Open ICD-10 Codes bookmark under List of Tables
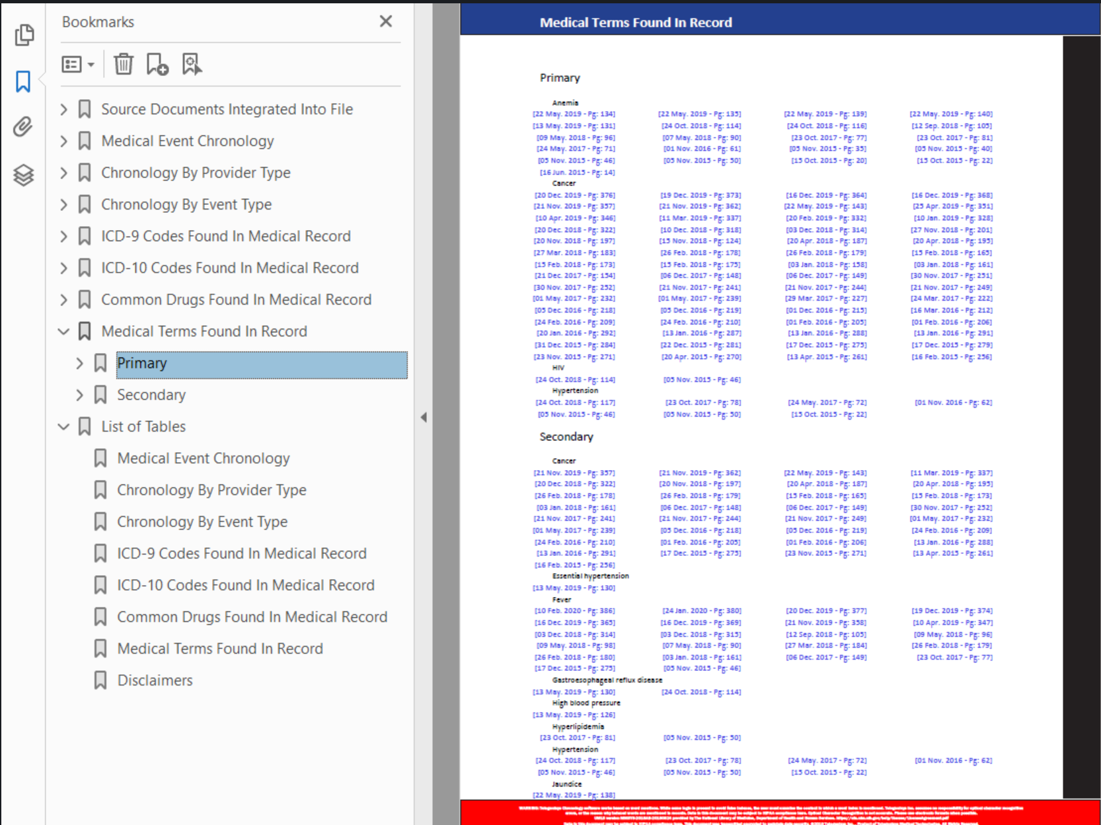This screenshot has width=1101, height=825. pyautogui.click(x=246, y=585)
